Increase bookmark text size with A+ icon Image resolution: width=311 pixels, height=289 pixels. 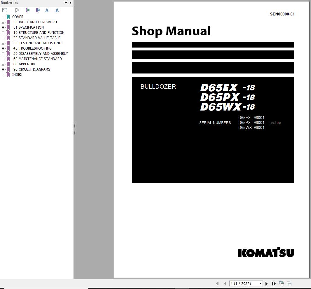tap(47, 10)
